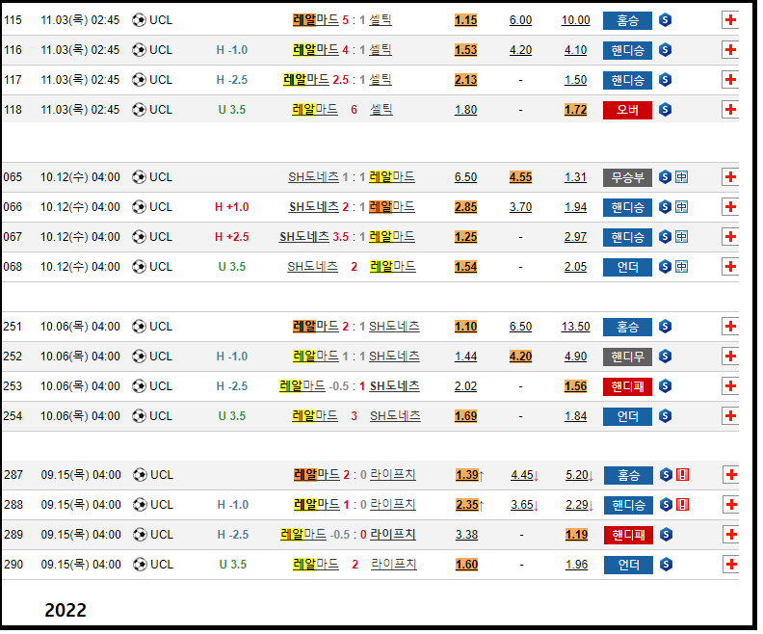Click the gray 무승부 result button in row 065

pyautogui.click(x=627, y=177)
